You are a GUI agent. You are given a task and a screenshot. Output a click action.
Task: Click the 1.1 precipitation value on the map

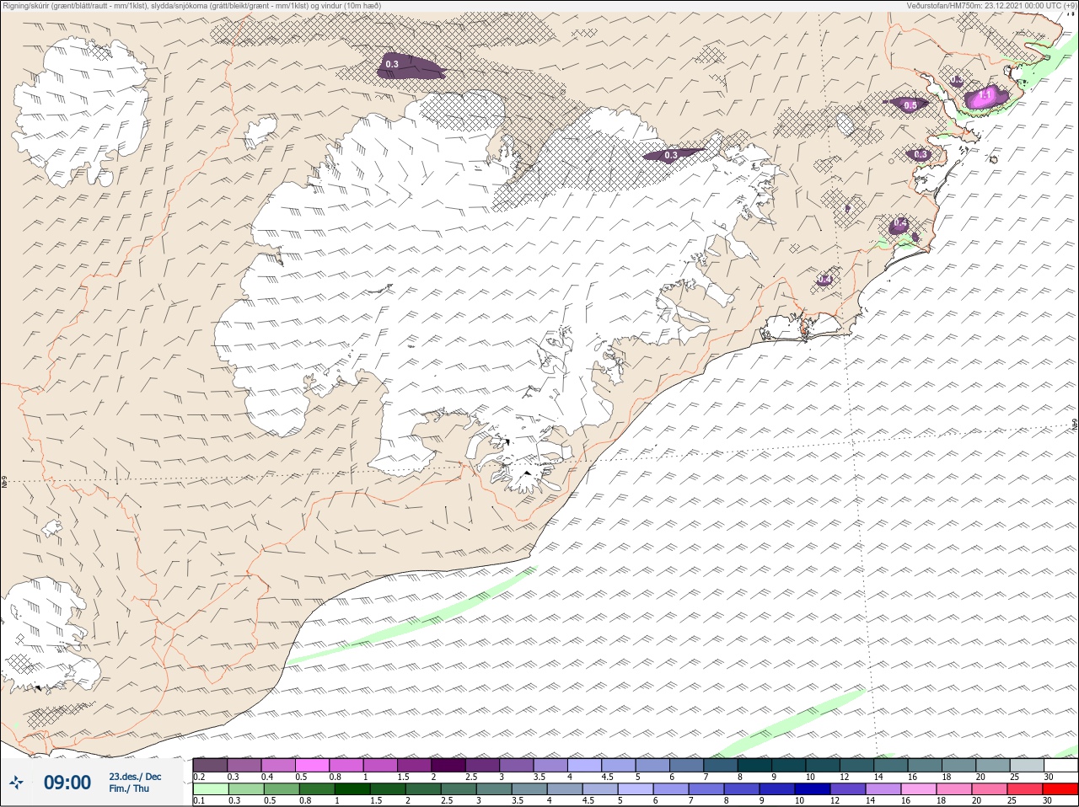pos(985,95)
